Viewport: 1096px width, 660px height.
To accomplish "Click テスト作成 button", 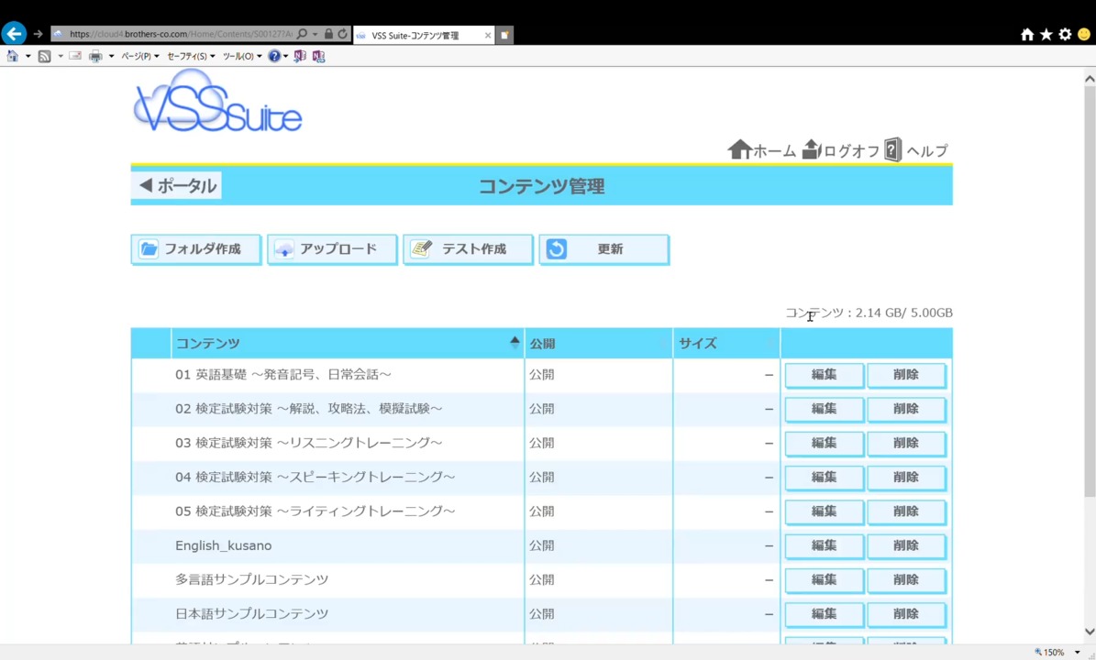I will [x=468, y=249].
